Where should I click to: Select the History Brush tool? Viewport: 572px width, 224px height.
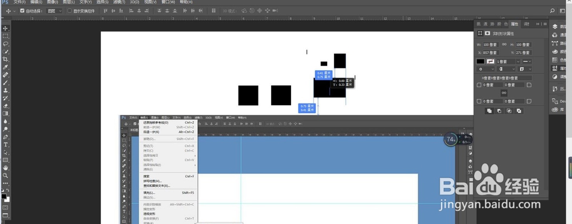coord(6,98)
